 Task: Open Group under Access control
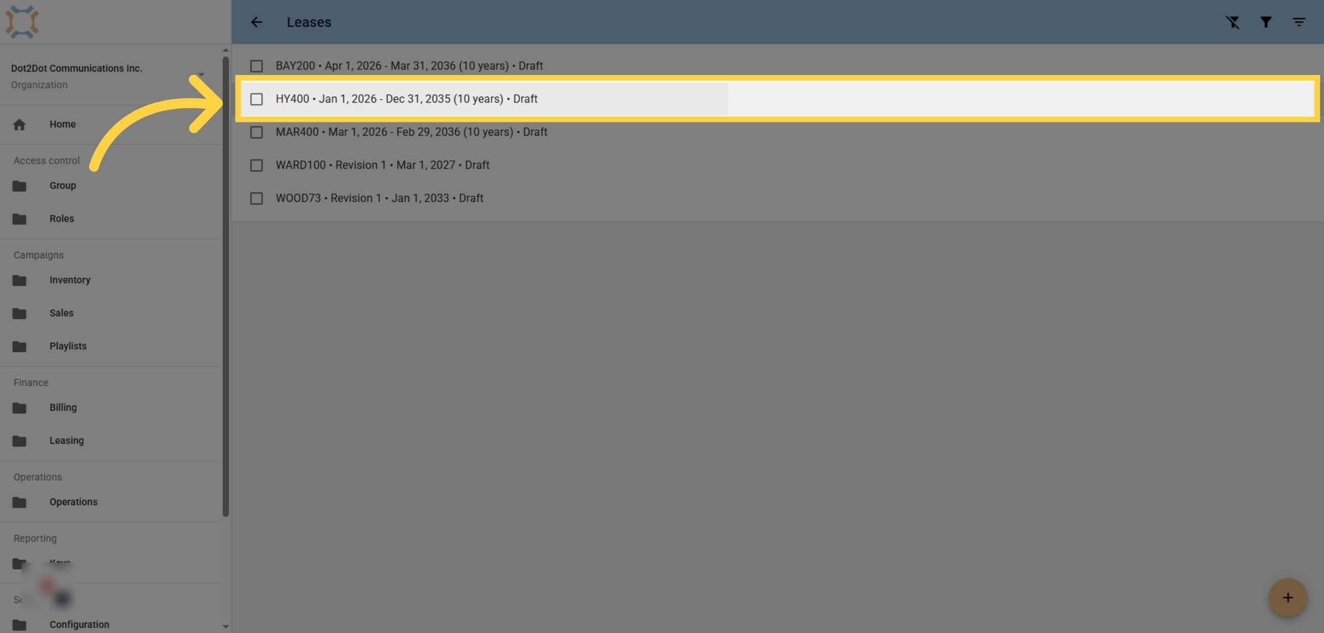(110, 186)
